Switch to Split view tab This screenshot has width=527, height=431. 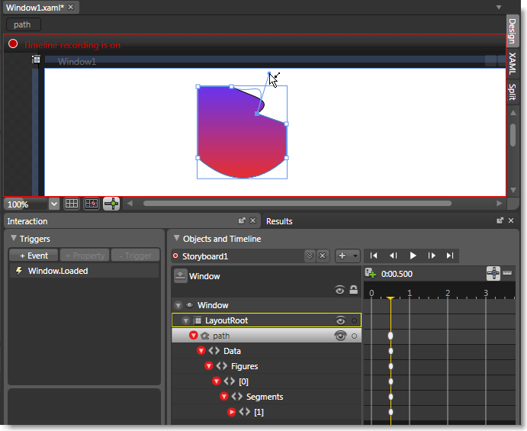coord(512,92)
